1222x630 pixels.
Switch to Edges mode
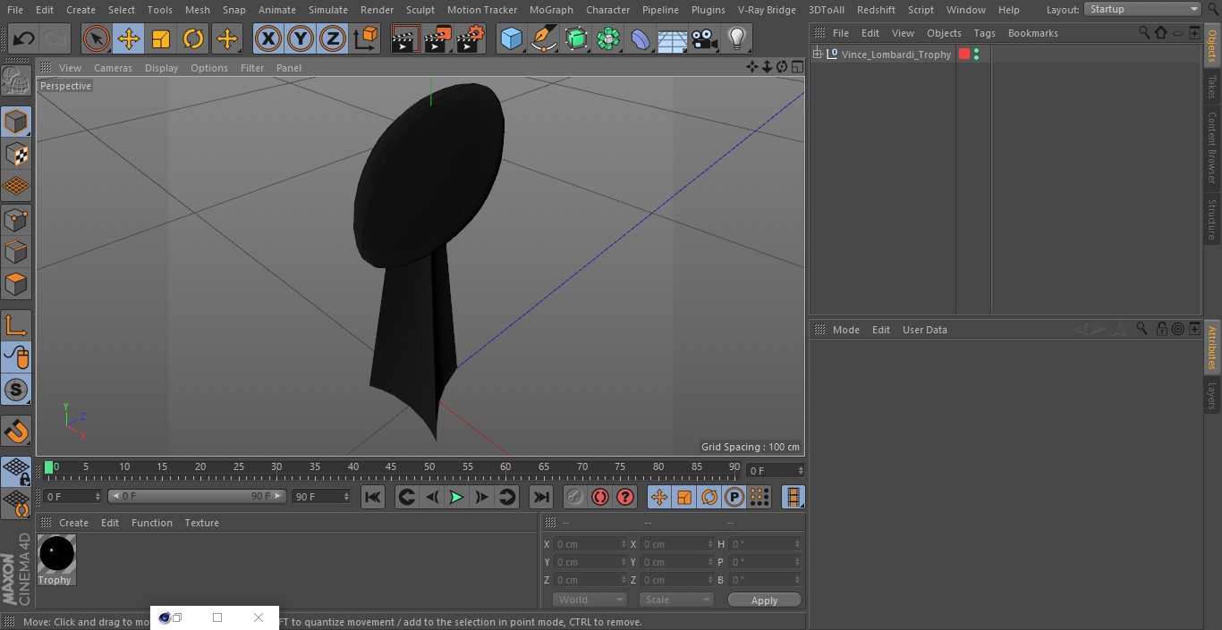[16, 252]
